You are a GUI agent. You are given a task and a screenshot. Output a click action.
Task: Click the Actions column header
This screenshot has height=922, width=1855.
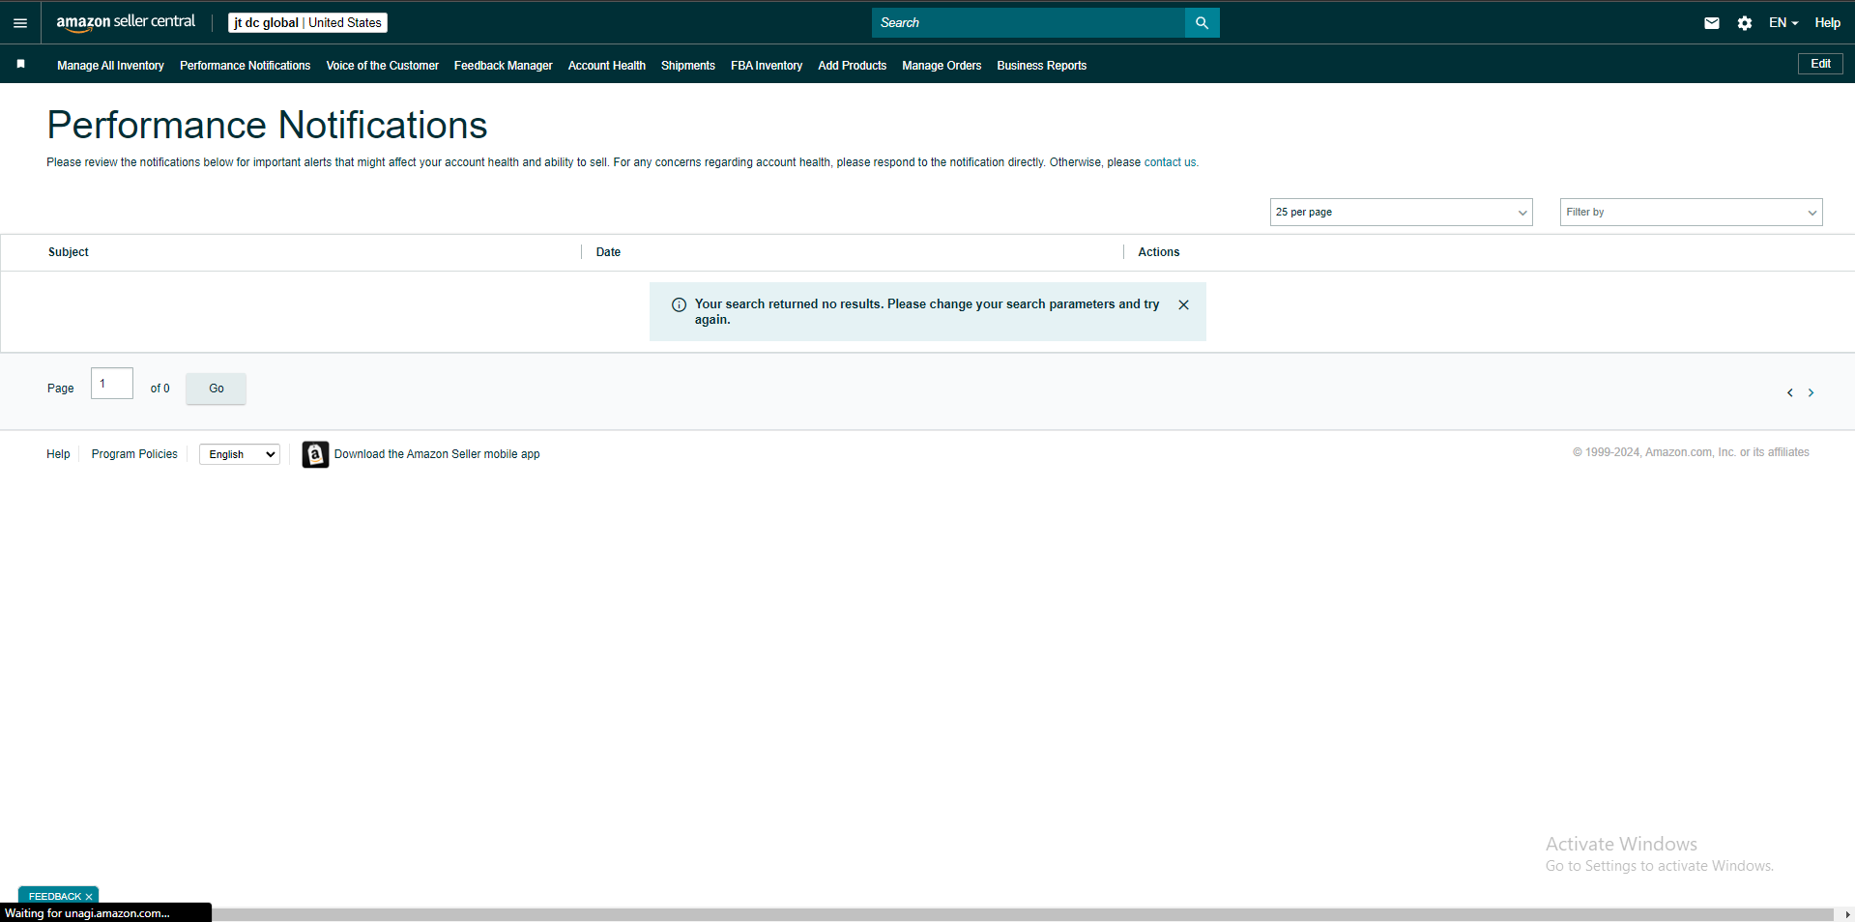click(x=1158, y=252)
